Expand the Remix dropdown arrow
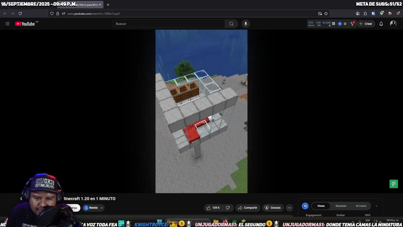Screen dimensions: 403x227 click(102, 208)
